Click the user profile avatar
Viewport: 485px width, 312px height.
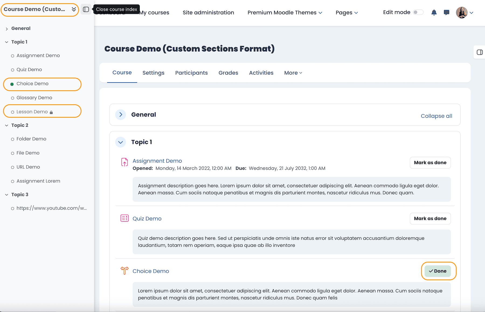tap(462, 13)
